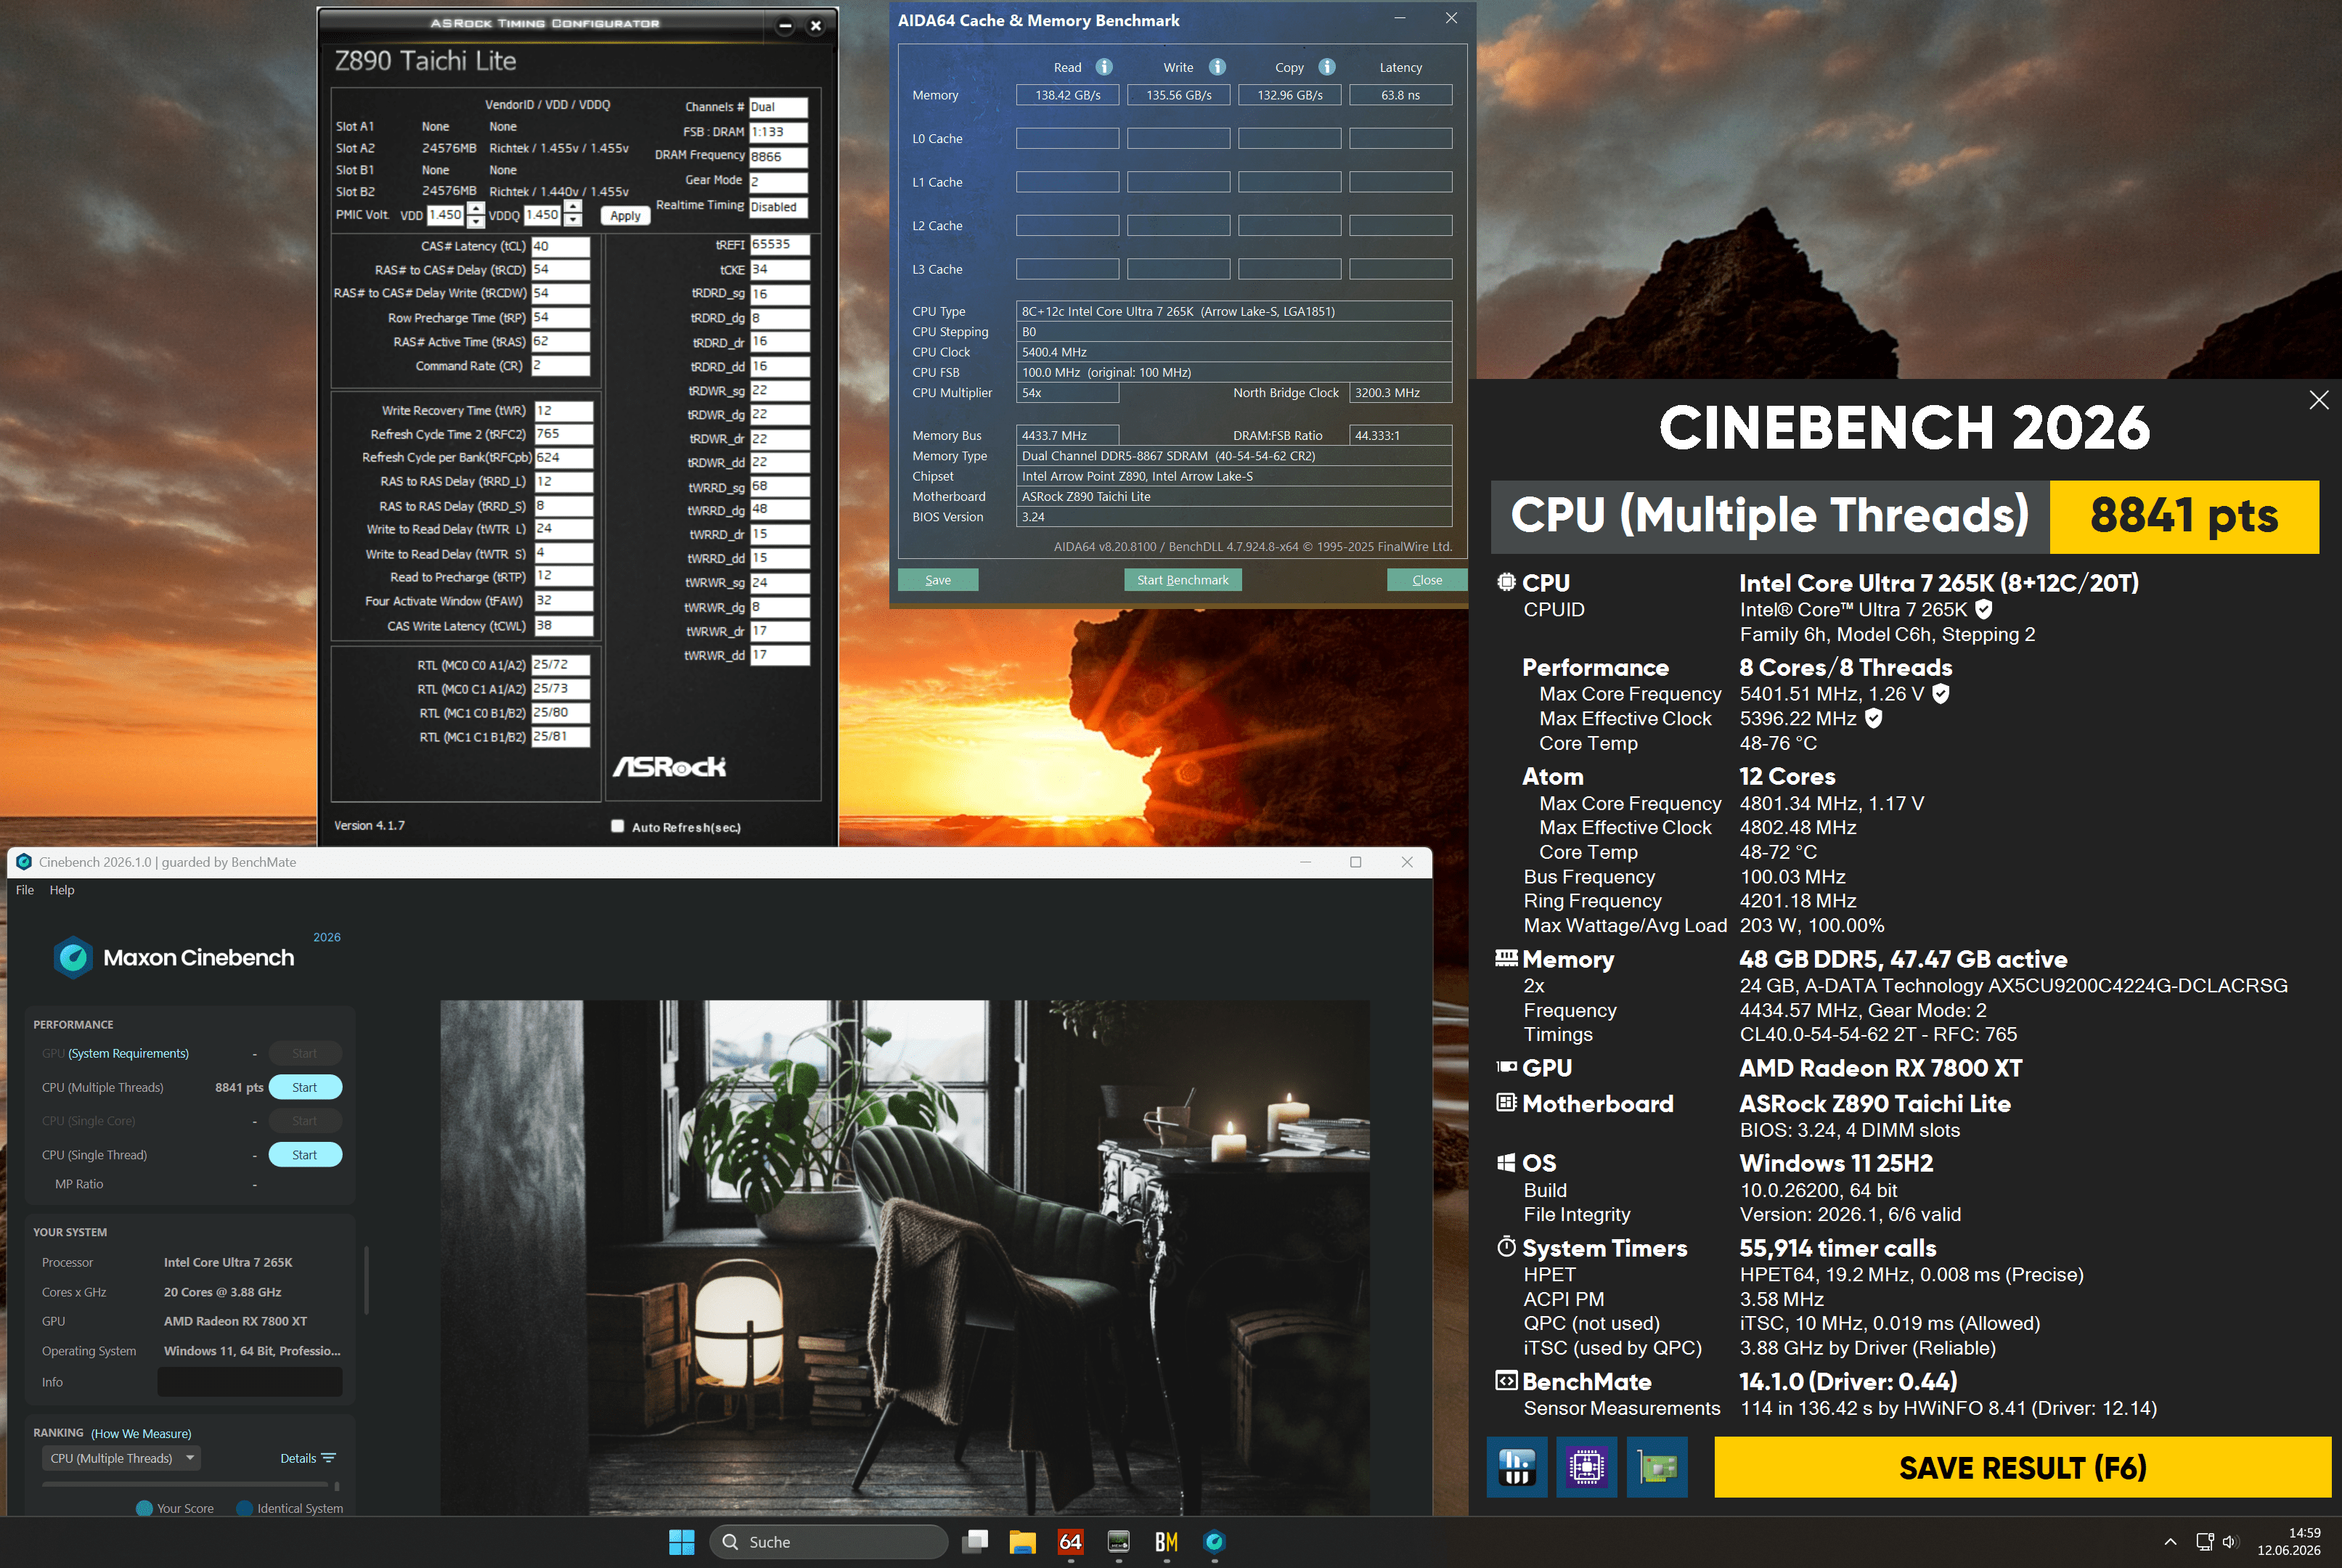Click the Maxon Cinebench logo icon
Viewport: 2342px width, 1568px height.
[73, 957]
